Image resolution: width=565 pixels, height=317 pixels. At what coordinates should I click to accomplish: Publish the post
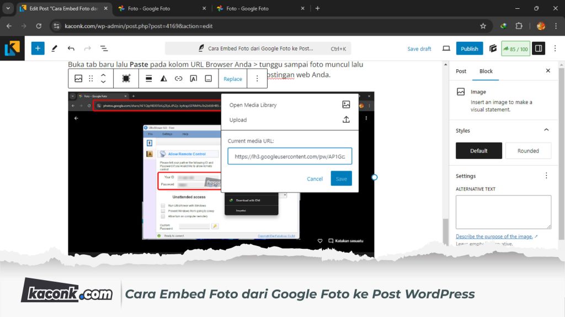pyautogui.click(x=470, y=48)
